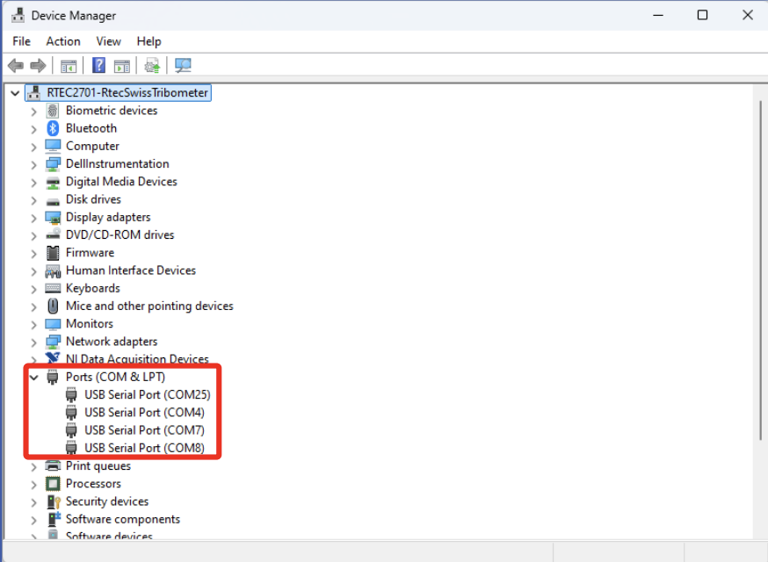Expand the Bluetooth category
The height and width of the screenshot is (562, 768).
tap(33, 129)
